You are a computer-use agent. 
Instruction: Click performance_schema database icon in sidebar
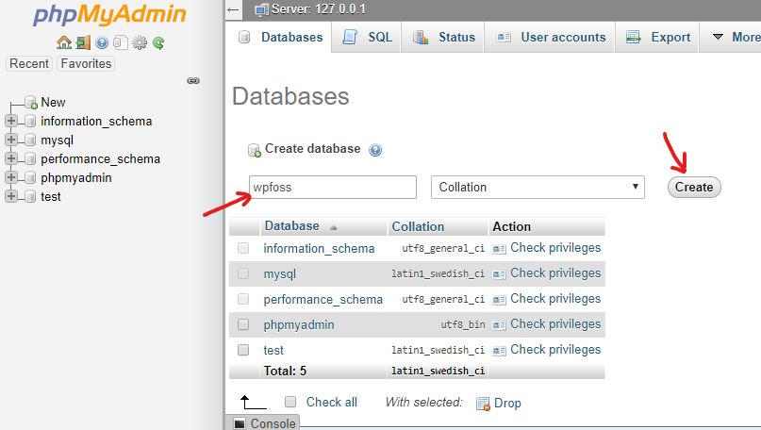[30, 158]
